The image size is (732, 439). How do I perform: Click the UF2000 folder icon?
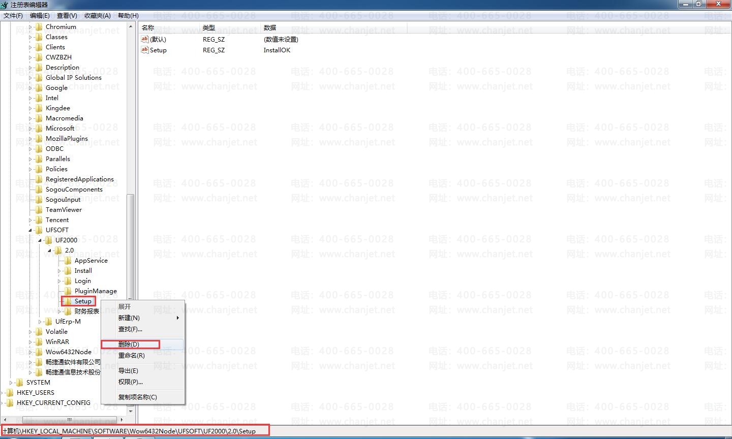click(x=48, y=240)
